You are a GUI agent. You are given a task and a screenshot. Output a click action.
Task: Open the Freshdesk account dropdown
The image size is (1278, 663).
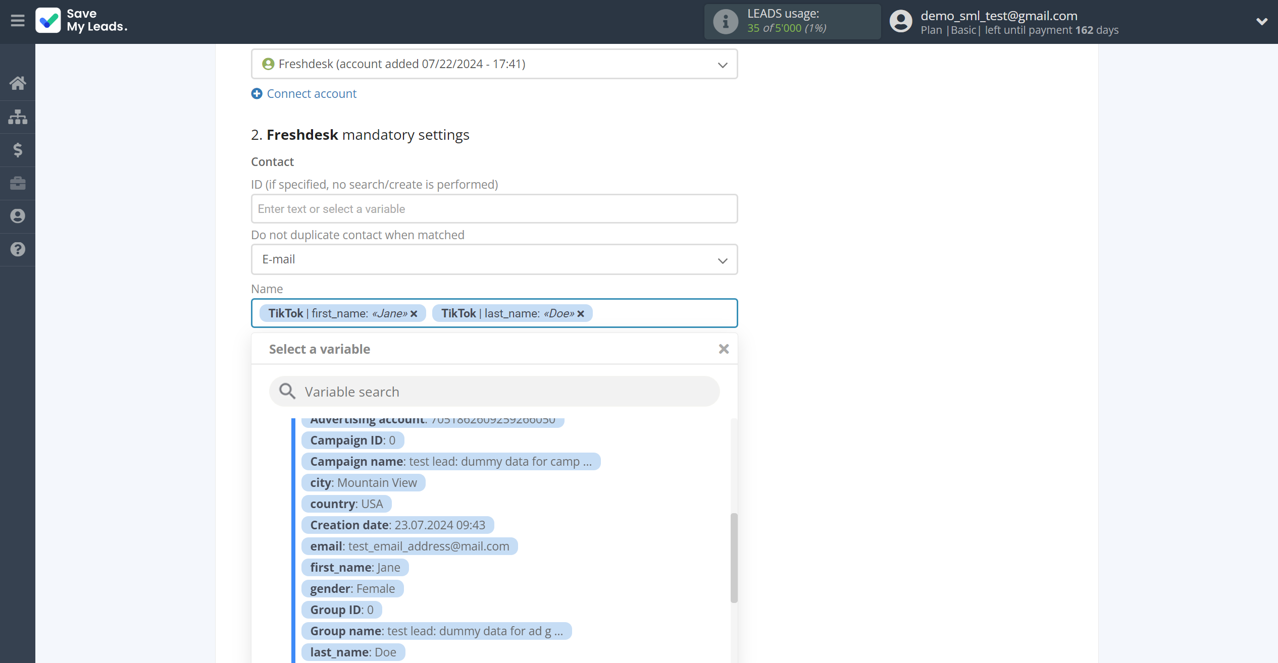494,64
